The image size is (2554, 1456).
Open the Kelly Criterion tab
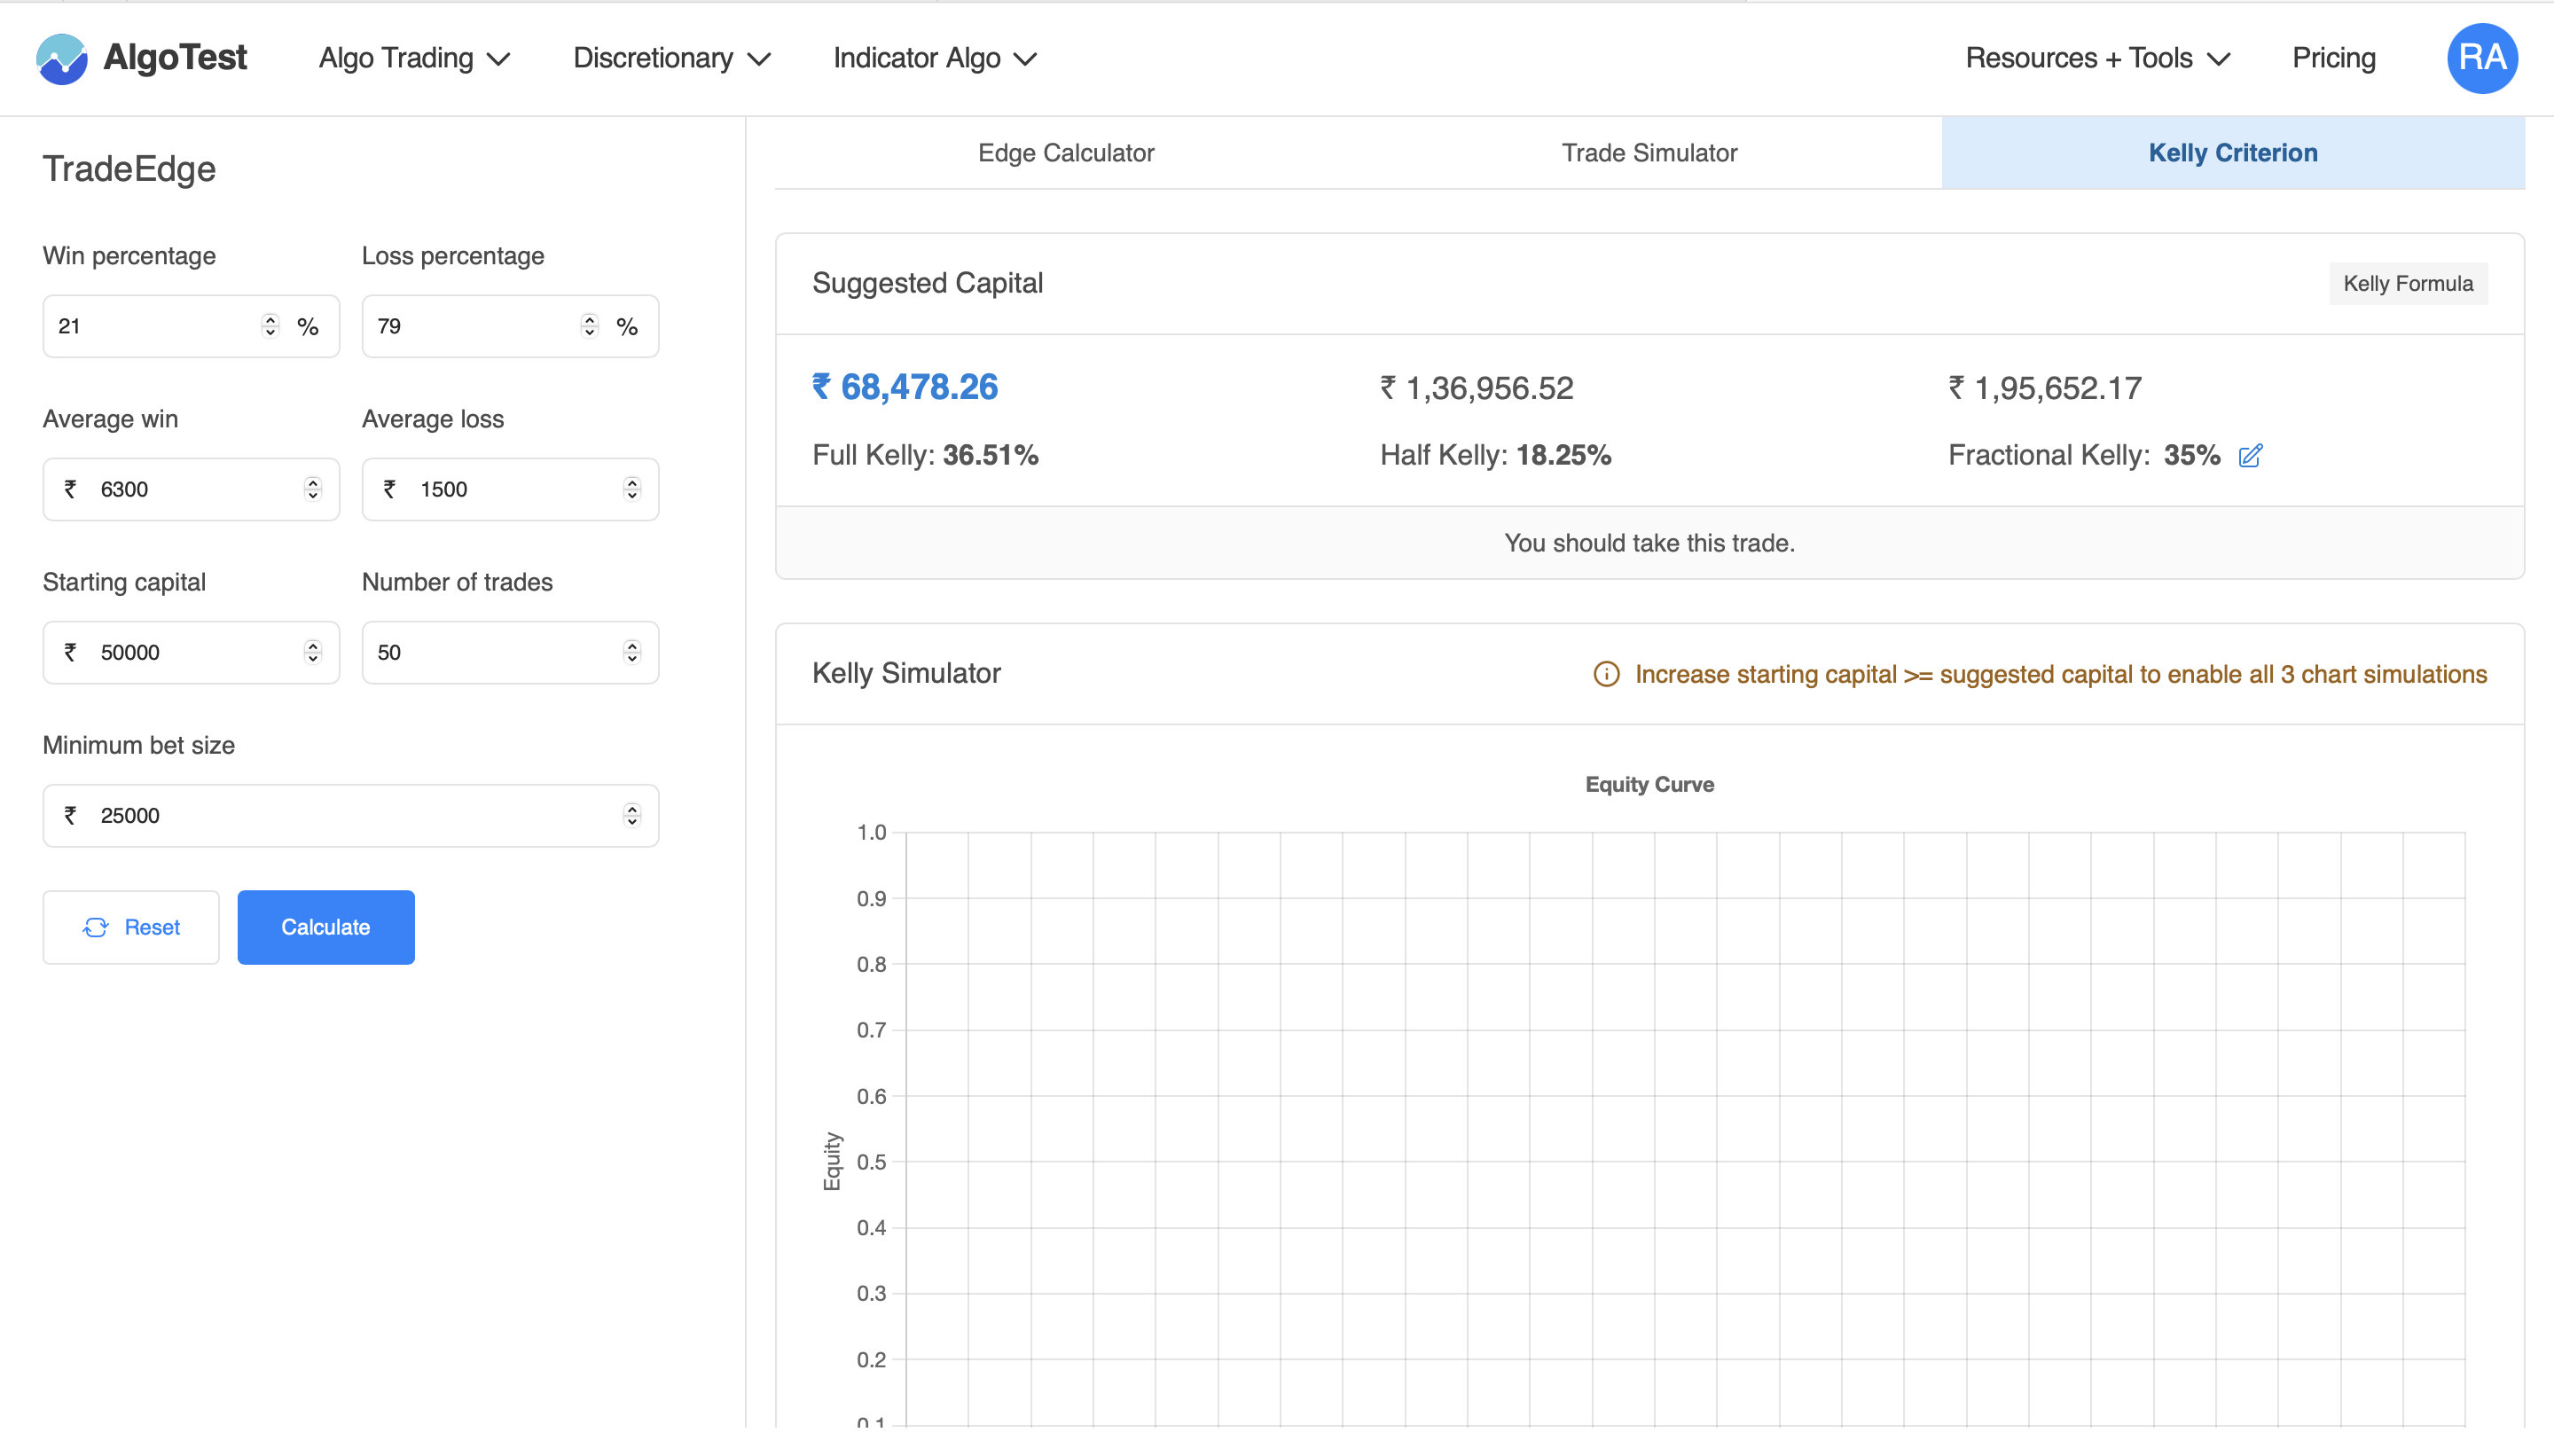point(2232,152)
